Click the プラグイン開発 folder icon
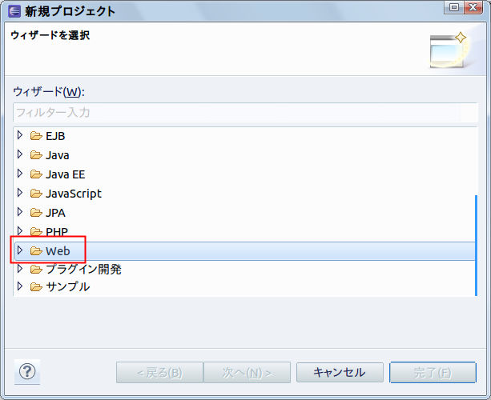The height and width of the screenshot is (400, 491). pyautogui.click(x=36, y=270)
